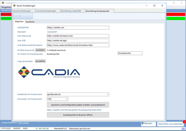This screenshot has width=186, height=131.
Task: Click the Beenden button in CadiaServer window
Action: pos(148,124)
